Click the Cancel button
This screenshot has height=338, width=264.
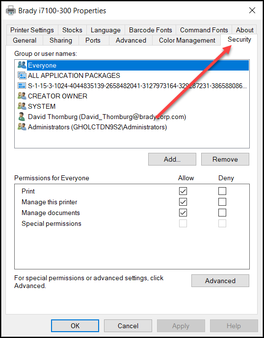coord(128,326)
